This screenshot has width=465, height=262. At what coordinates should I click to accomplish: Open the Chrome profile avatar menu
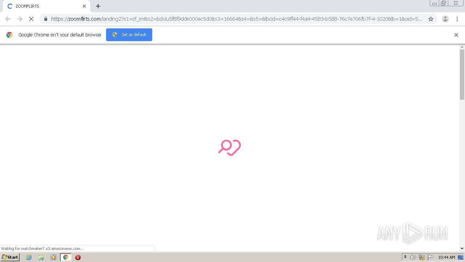click(x=445, y=19)
